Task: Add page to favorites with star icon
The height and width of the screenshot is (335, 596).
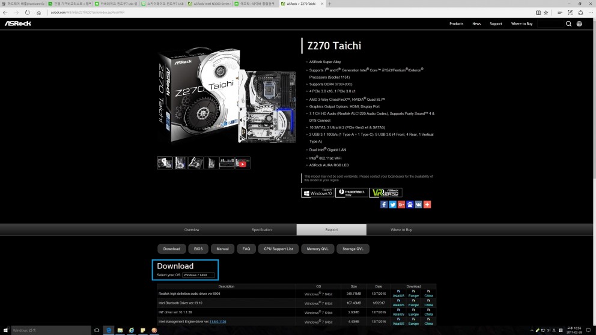Action: click(x=546, y=13)
